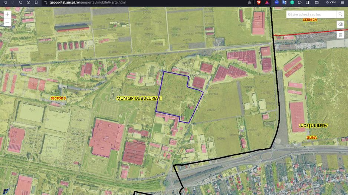Click the site settings icon beside URL
Viewport: 348px width, 195px height.
coord(46,2)
